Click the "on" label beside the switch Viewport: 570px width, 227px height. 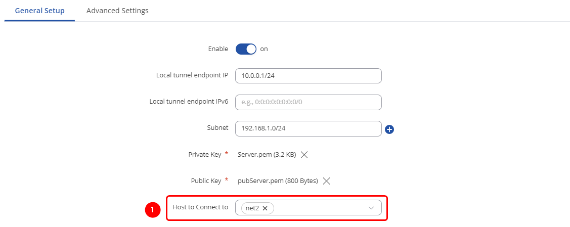click(x=264, y=49)
